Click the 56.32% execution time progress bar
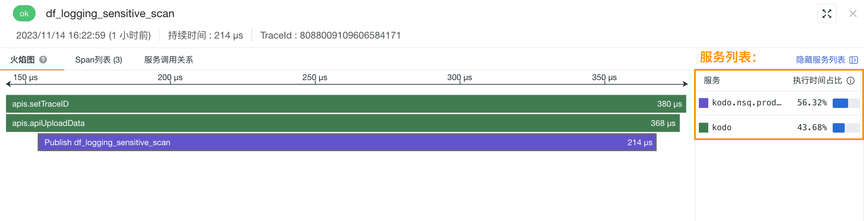This screenshot has height=221, width=864. [846, 103]
